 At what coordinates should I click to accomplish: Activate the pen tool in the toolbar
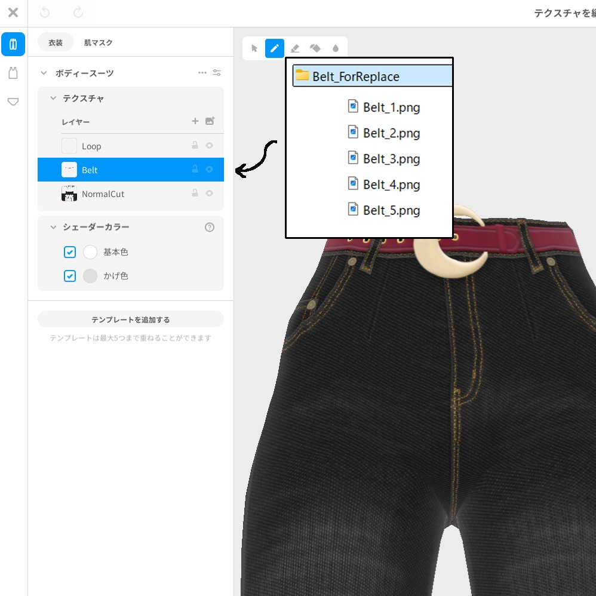[275, 48]
